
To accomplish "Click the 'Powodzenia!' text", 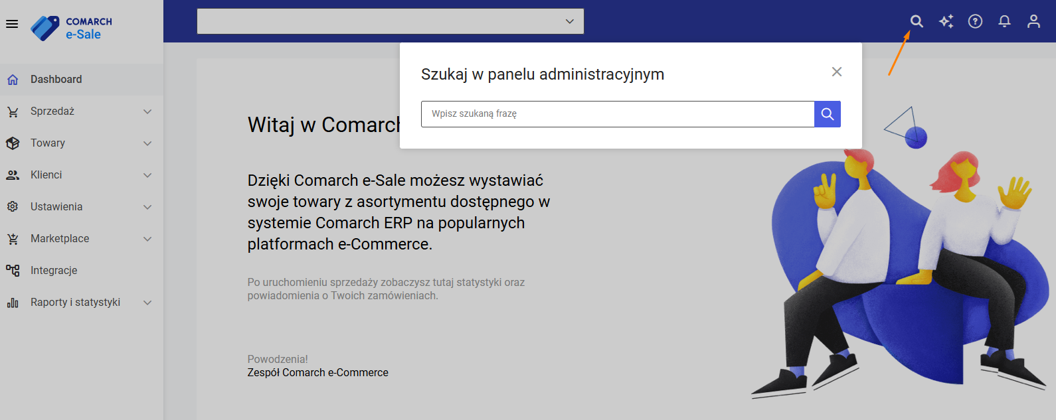I will coord(278,360).
